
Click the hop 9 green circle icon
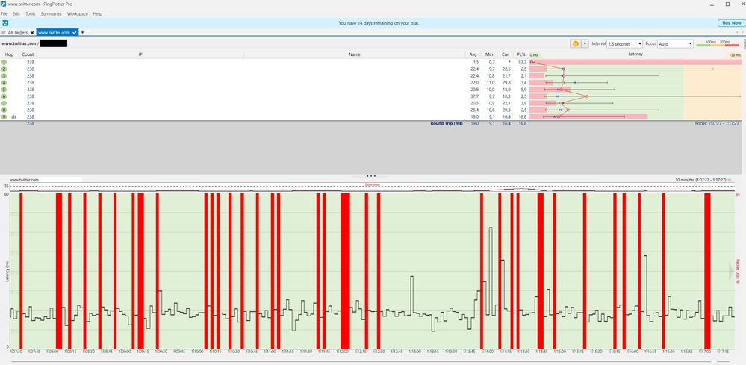tap(4, 116)
